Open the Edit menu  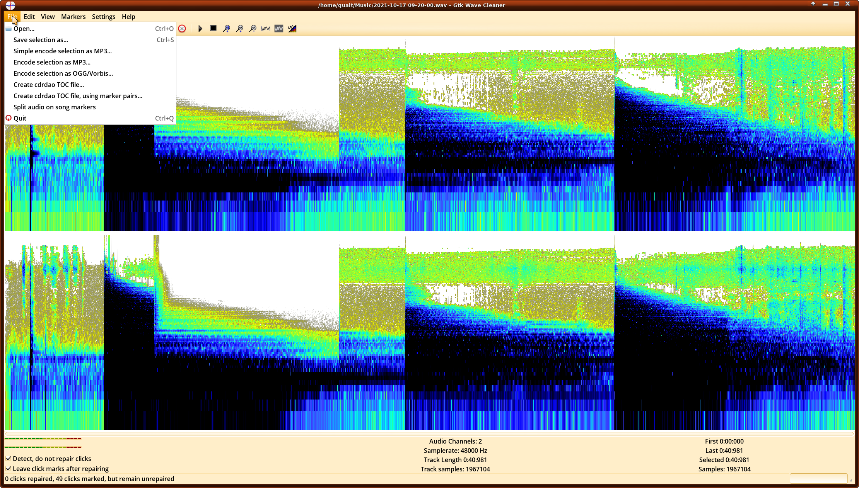(x=29, y=17)
